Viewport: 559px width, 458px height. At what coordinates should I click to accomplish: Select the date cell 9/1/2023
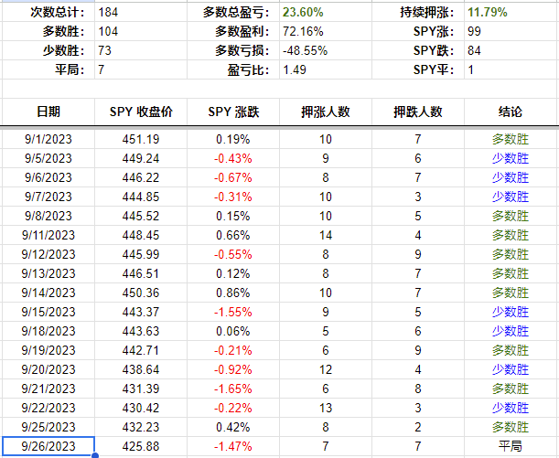[48, 139]
